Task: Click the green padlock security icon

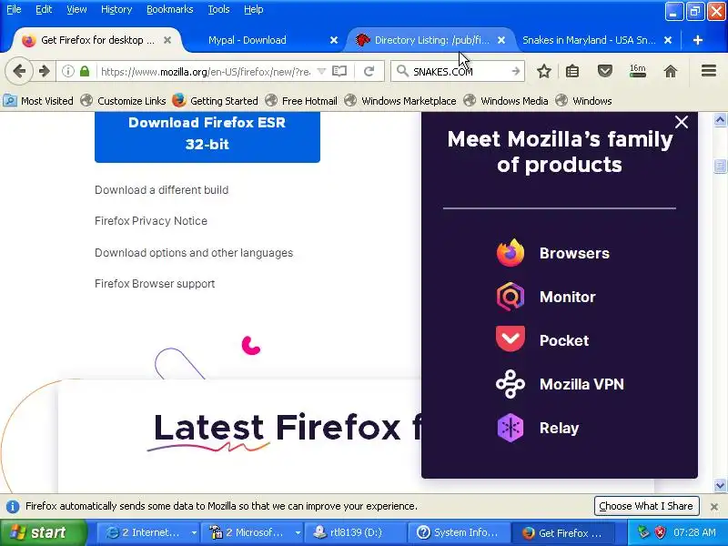Action: (x=84, y=71)
